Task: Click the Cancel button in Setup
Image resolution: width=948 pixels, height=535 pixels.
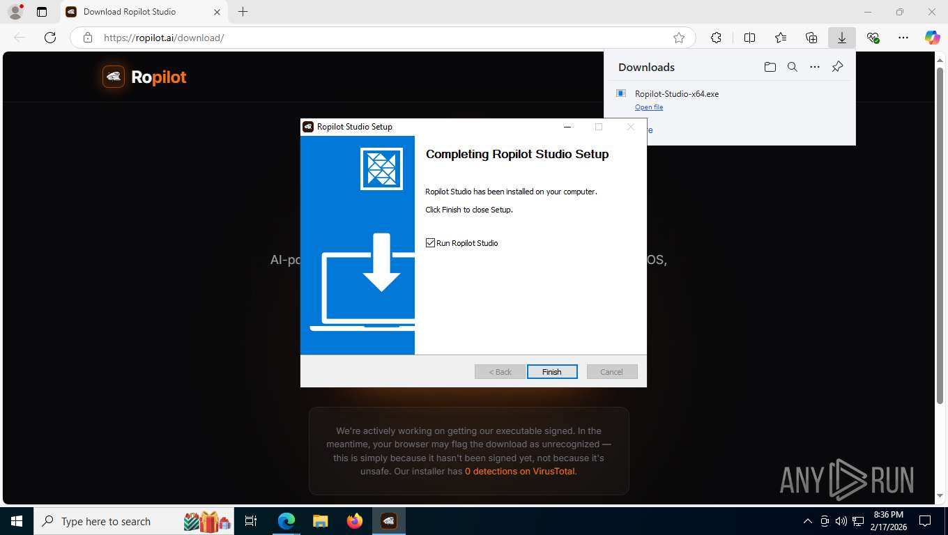Action: pos(612,372)
